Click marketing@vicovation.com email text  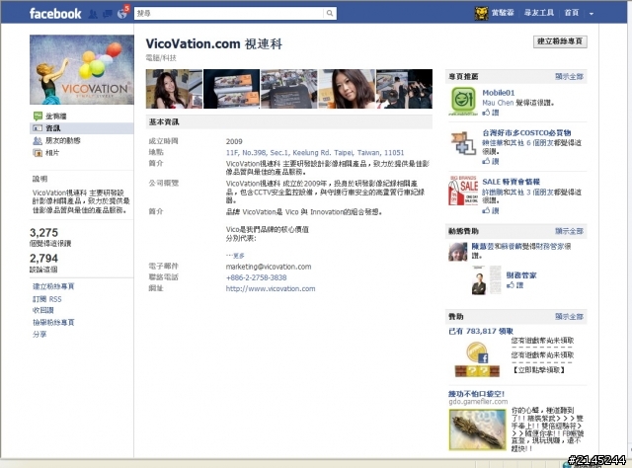click(269, 267)
